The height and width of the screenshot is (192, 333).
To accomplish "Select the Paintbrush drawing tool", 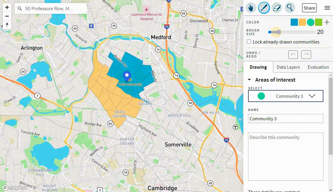I will click(x=264, y=8).
